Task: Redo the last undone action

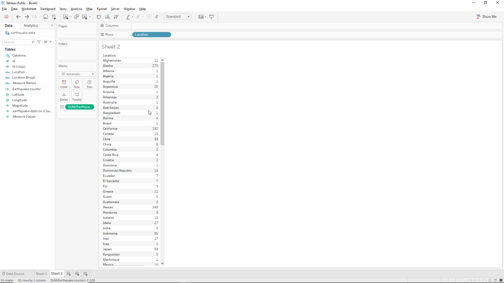Action: (x=27, y=17)
